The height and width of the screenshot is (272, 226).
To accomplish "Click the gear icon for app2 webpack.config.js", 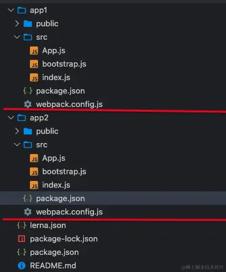I will click(x=27, y=212).
